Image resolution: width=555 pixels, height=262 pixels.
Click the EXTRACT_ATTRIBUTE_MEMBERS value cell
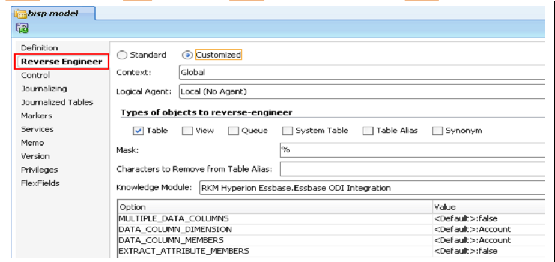click(488, 251)
